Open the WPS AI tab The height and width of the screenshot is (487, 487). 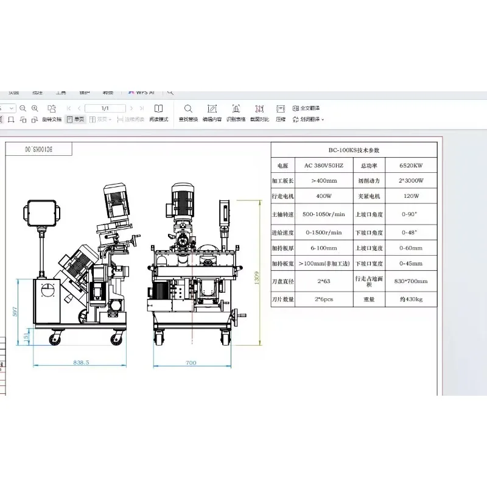point(141,93)
